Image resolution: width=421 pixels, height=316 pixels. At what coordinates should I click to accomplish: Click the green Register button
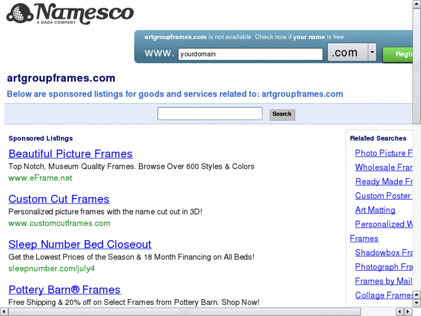click(398, 55)
